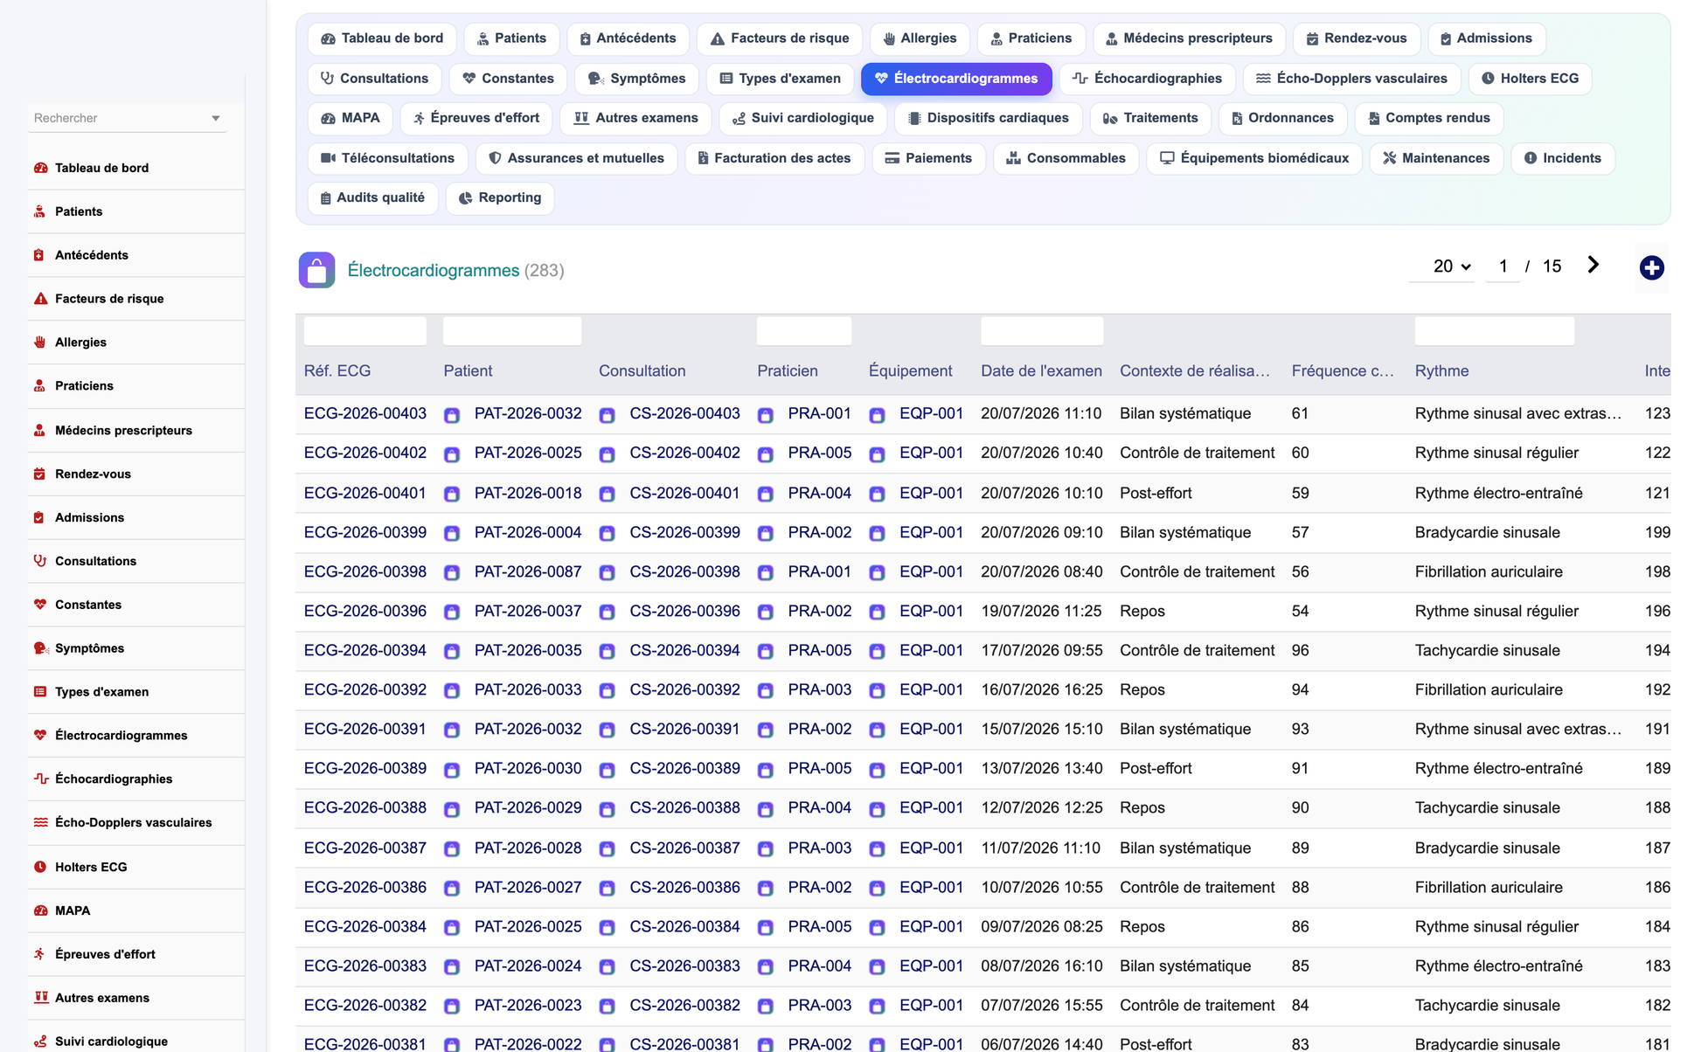Viewport: 1701px width, 1052px height.
Task: Click 'Tachycardie sinusale' in ECG-2026-00388 row
Action: click(x=1487, y=807)
